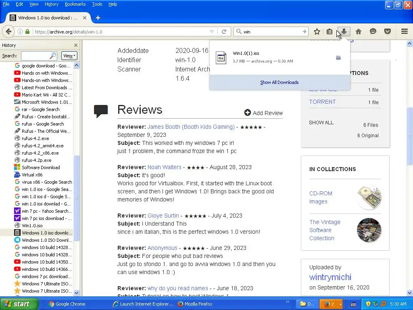Open the History sidebar View dropdown

[69, 56]
